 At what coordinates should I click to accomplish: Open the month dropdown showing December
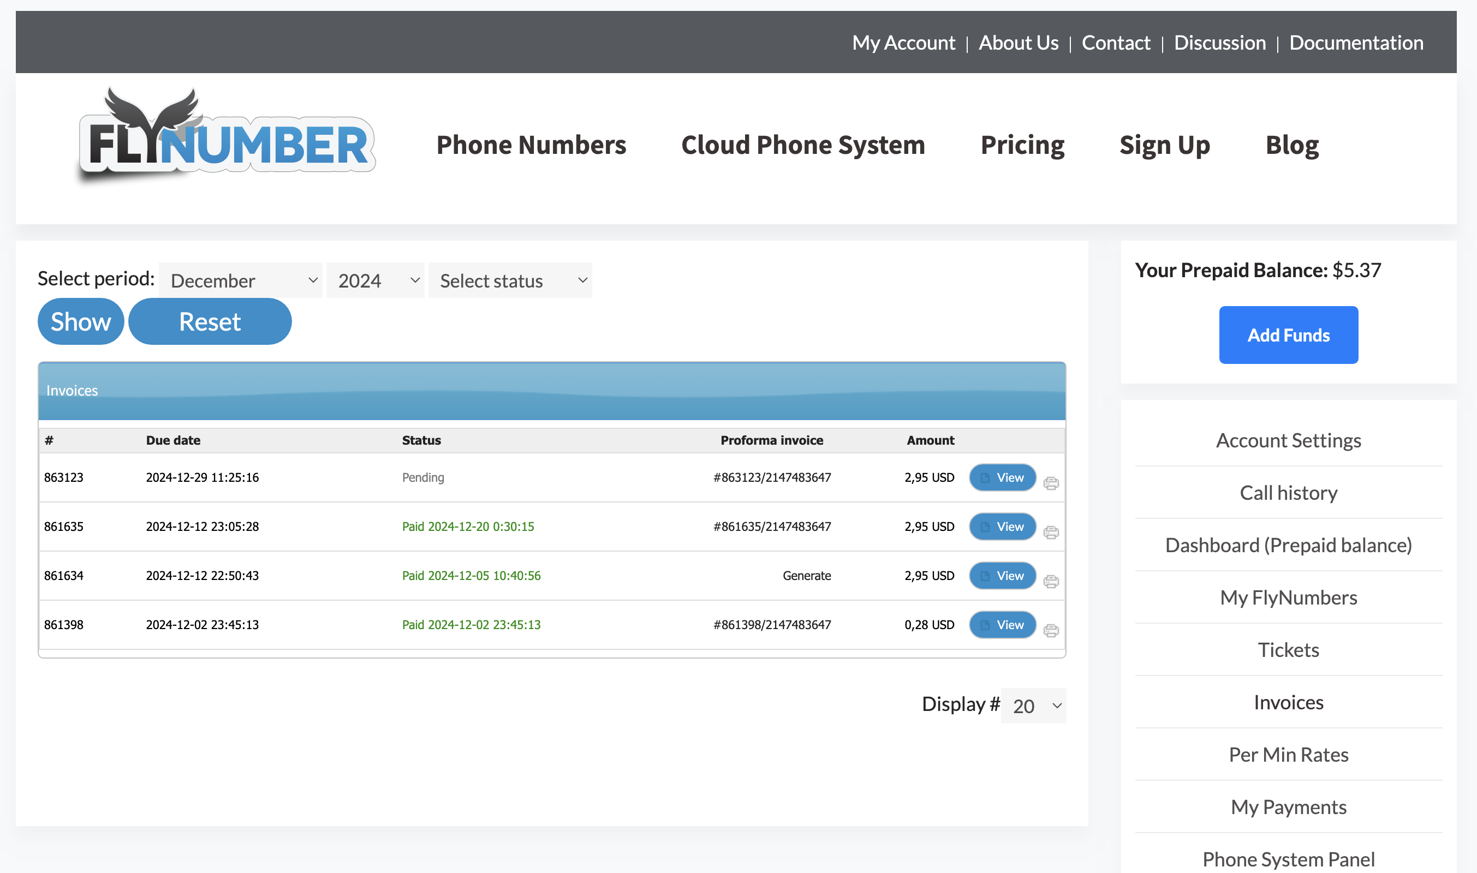tap(241, 280)
